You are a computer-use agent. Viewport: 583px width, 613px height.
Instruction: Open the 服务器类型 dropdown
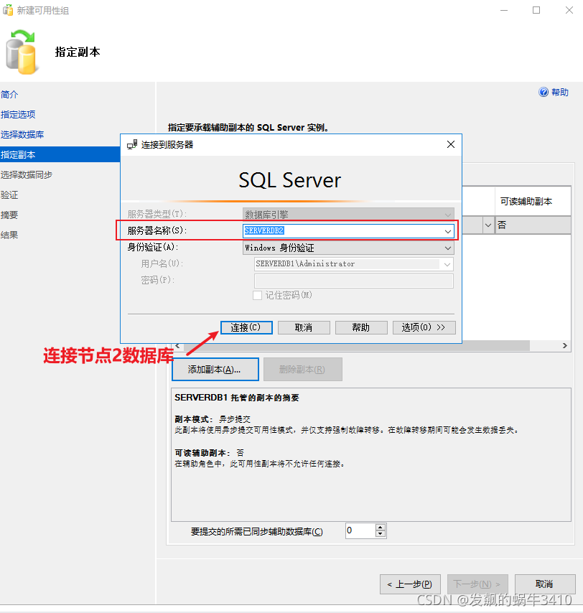coord(348,214)
